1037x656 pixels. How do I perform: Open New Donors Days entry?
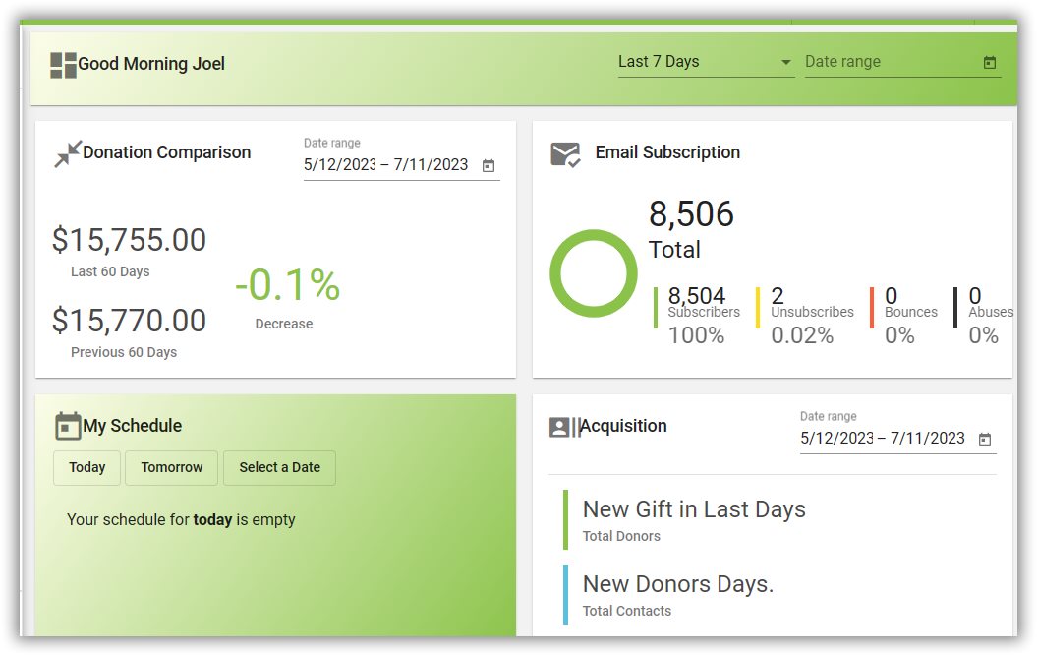click(677, 595)
